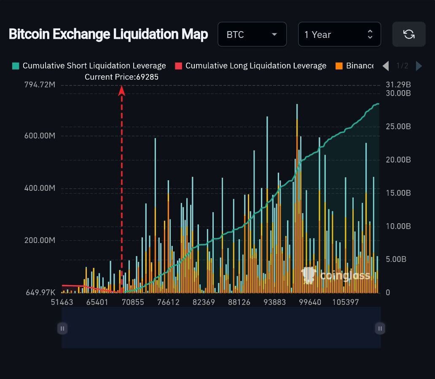Click the BTC dropdown caret arrow
This screenshot has height=379, width=435.
tap(274, 35)
